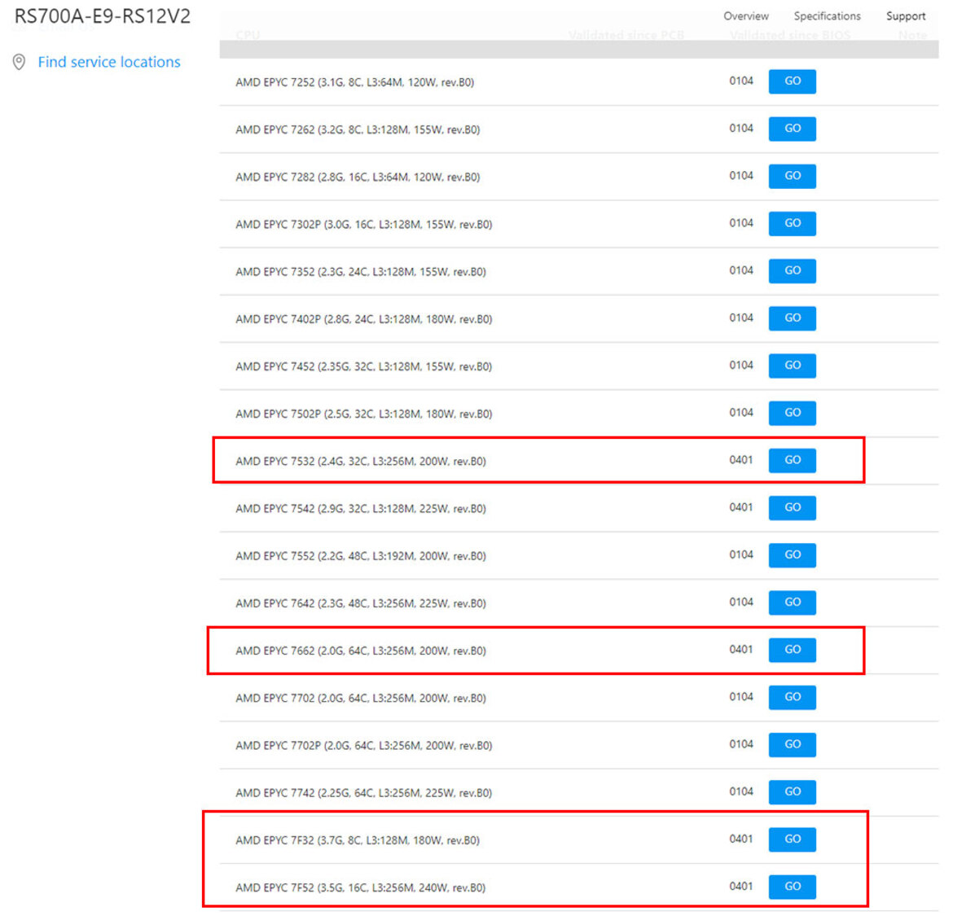Select the AMD EPYC 7702 (2.0G, 64C) CPU name
The width and height of the screenshot is (953, 916).
[x=361, y=699]
